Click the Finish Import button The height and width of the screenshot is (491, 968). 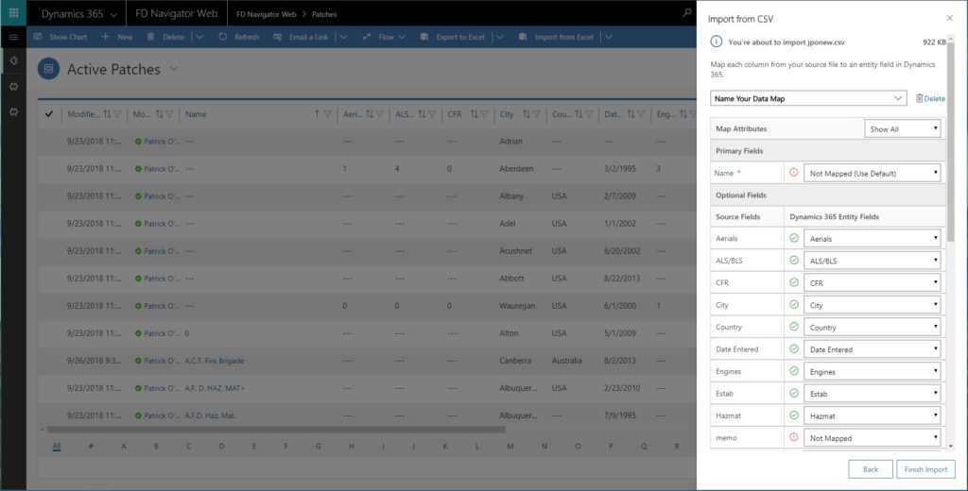[925, 469]
